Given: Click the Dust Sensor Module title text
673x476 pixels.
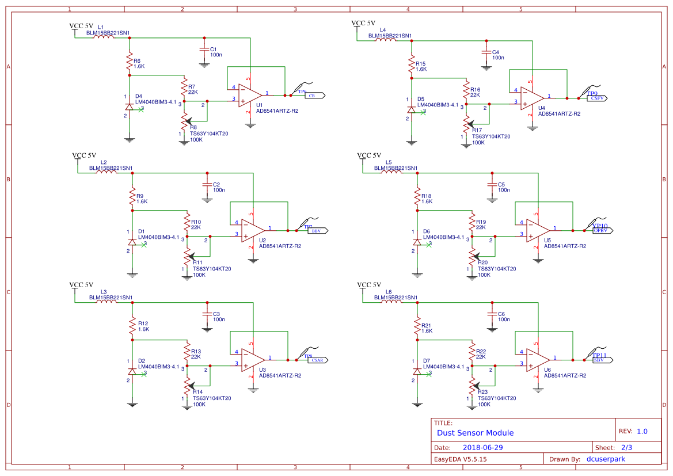Looking at the screenshot, I should tap(476, 433).
